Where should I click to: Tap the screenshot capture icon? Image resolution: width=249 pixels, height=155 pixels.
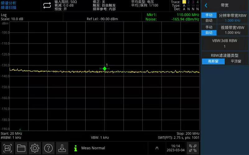(x=7, y=148)
